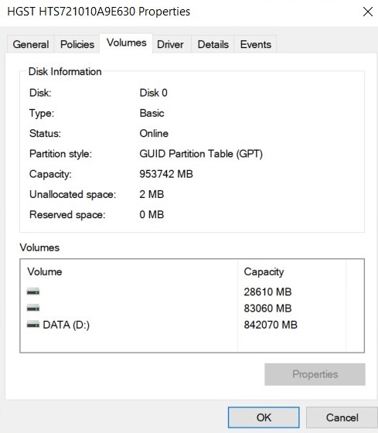Select the 83060 MB capacity entry
This screenshot has width=378, height=433.
[x=267, y=309]
